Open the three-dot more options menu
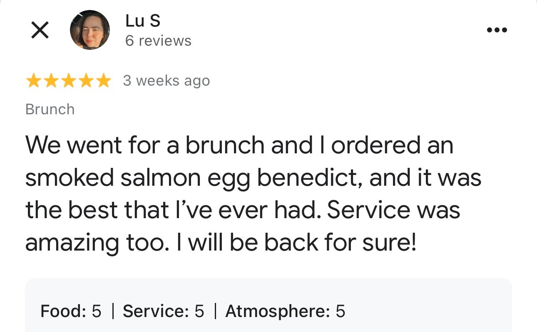This screenshot has width=537, height=332. tap(497, 30)
